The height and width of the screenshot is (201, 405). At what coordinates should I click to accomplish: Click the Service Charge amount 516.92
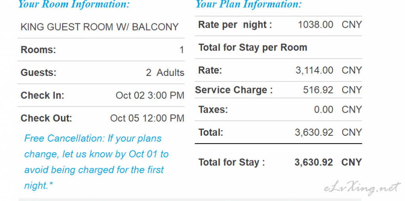[x=318, y=90]
